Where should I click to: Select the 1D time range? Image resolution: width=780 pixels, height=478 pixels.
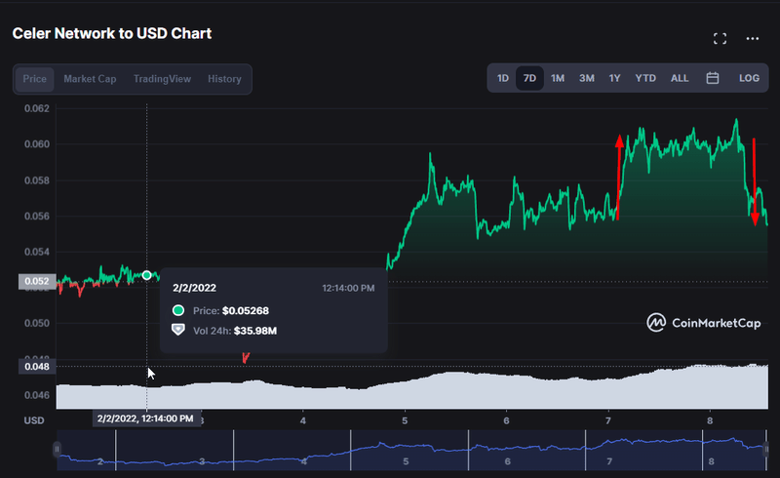point(503,78)
